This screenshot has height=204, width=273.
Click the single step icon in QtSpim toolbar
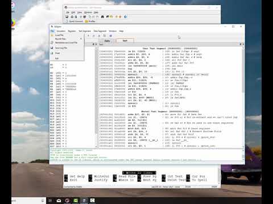click(x=105, y=36)
